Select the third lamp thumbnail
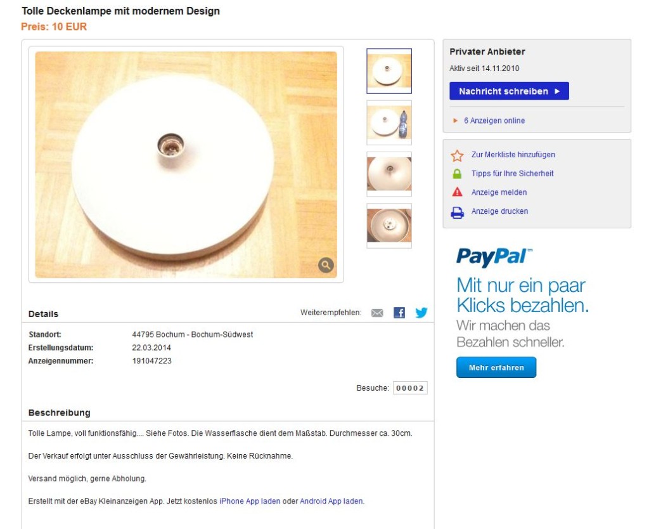 (389, 174)
